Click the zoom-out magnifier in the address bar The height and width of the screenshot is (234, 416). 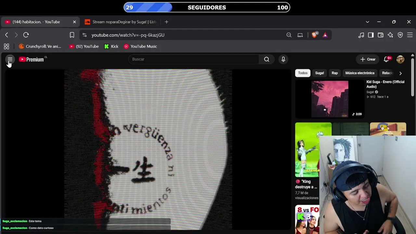pos(289,35)
